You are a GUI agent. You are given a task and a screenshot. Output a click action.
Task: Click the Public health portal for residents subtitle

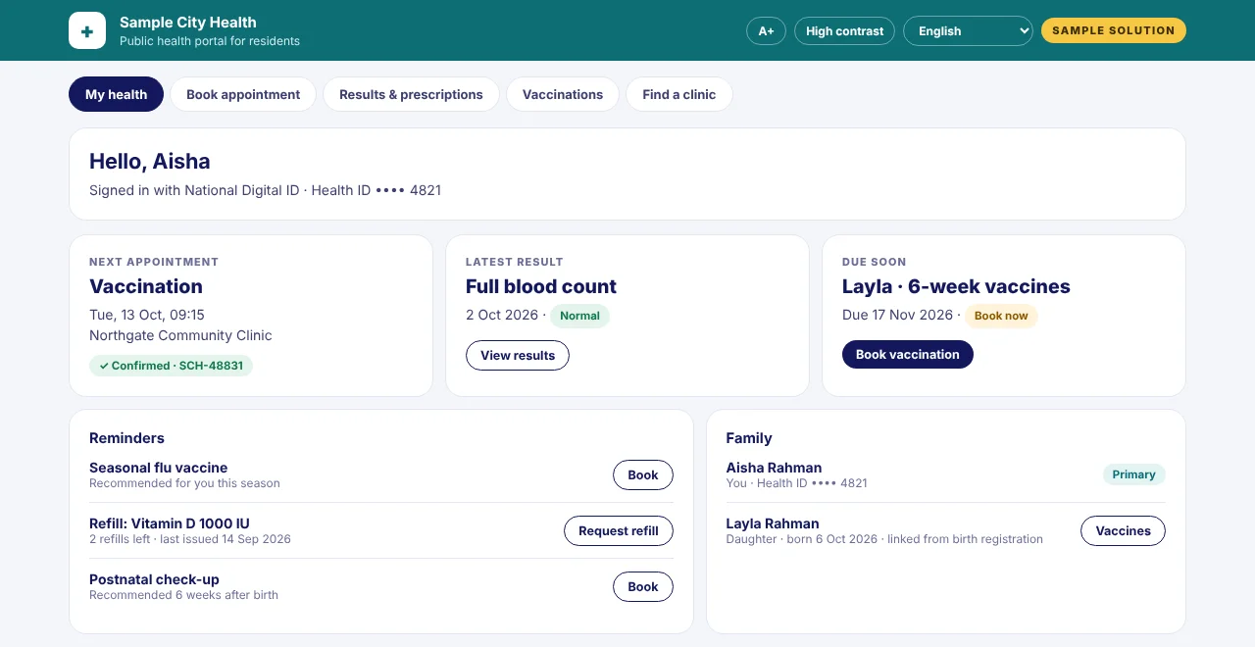click(x=210, y=41)
